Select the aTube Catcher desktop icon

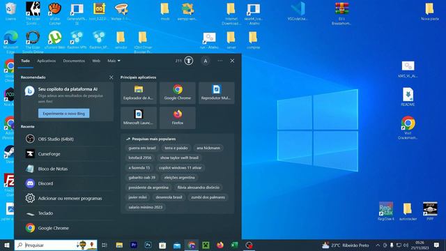(x=55, y=13)
